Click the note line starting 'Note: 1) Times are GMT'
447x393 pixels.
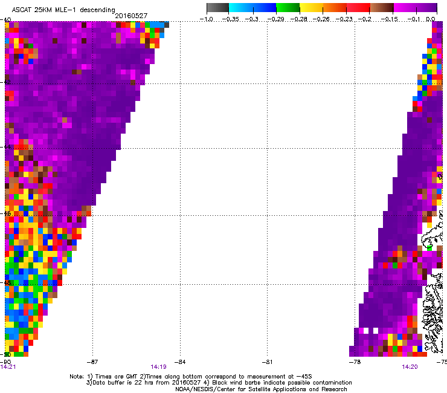point(191,377)
